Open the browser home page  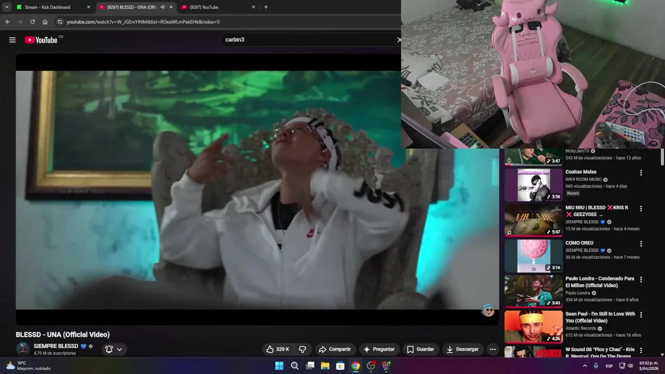point(45,22)
